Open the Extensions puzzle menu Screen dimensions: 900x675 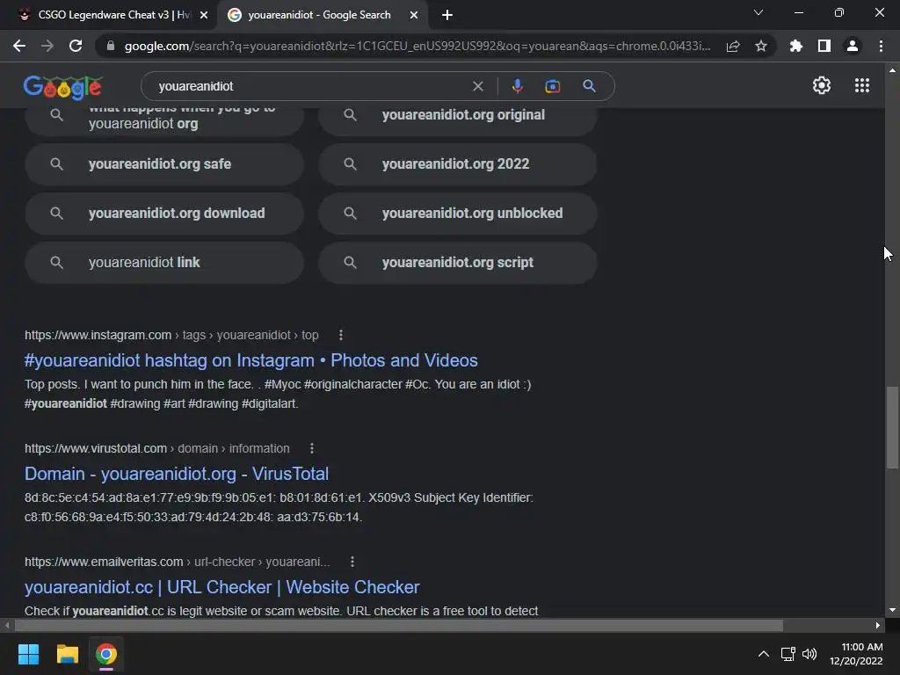(796, 46)
